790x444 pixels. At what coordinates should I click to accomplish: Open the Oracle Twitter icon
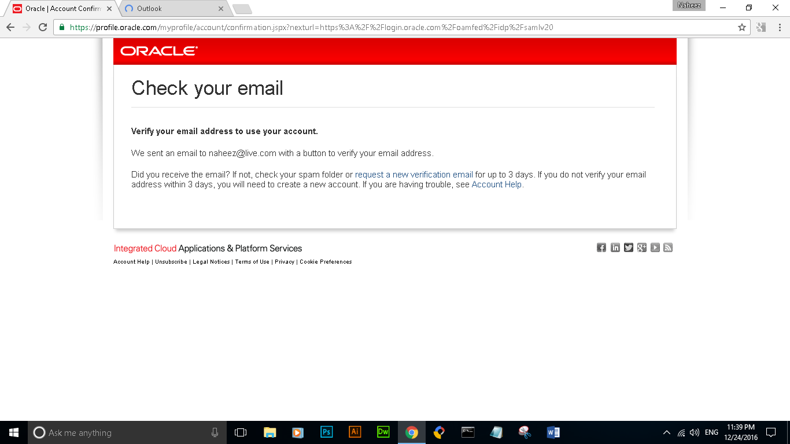[x=628, y=247]
